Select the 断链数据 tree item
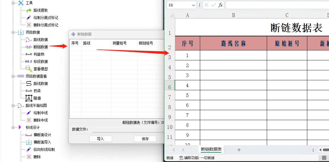 click(x=41, y=47)
